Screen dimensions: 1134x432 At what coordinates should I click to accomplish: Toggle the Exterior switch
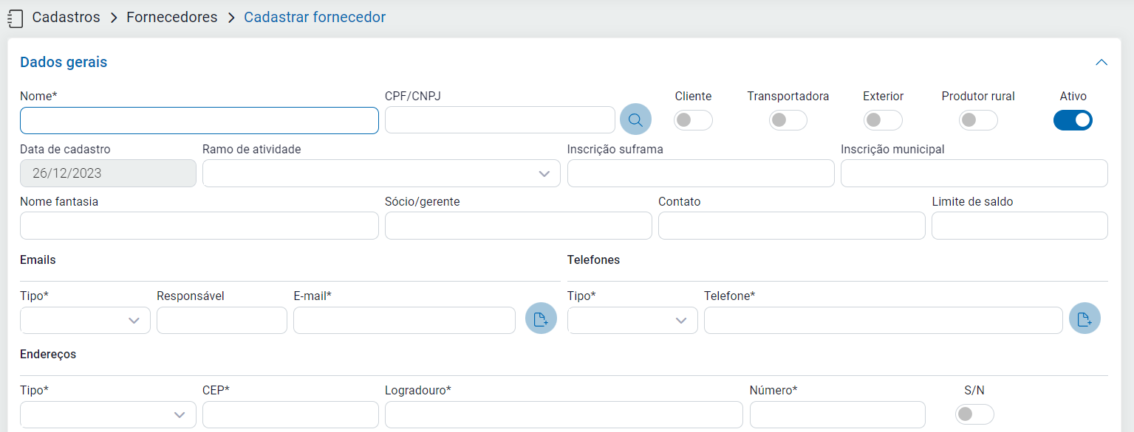883,120
